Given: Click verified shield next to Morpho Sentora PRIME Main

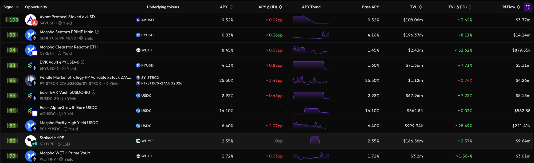Looking at the screenshot, I should click(x=97, y=32).
